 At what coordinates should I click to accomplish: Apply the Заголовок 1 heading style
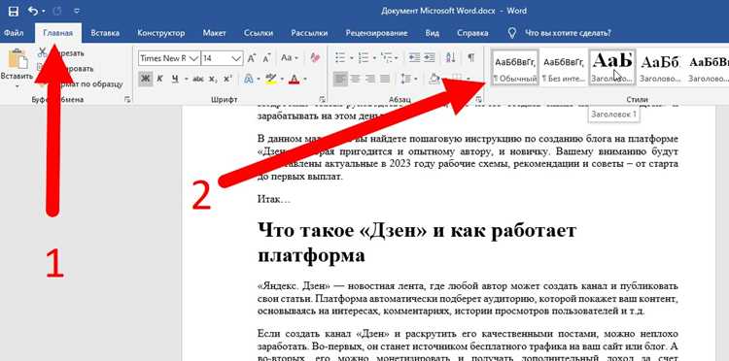[x=612, y=67]
